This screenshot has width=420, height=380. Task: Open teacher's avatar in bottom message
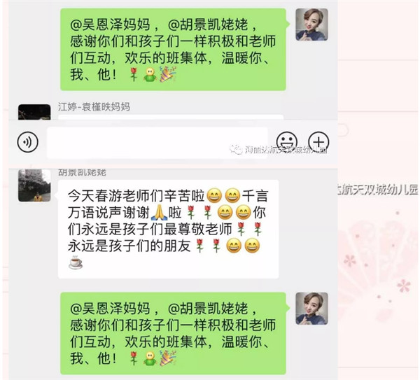point(311,309)
